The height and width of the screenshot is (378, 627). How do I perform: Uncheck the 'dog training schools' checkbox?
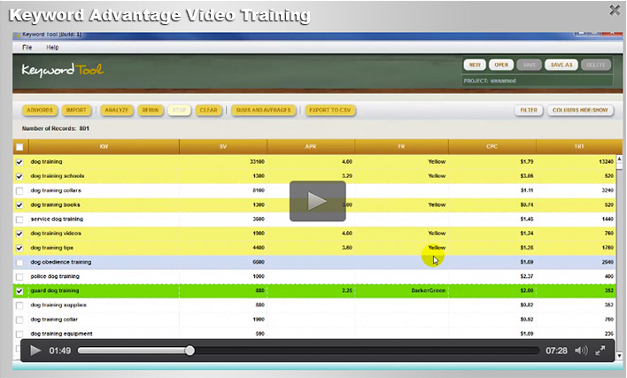point(19,177)
